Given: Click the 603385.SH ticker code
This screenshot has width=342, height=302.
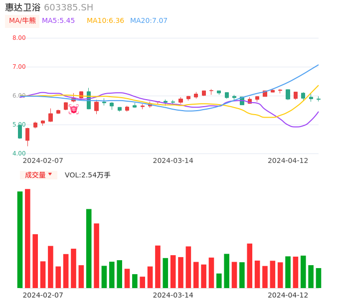Looking at the screenshot, I should coord(68,7).
